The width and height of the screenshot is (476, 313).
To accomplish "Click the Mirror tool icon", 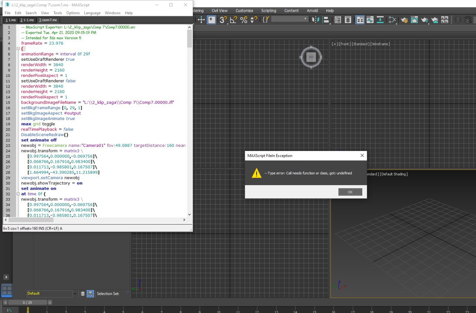I will click(315, 20).
